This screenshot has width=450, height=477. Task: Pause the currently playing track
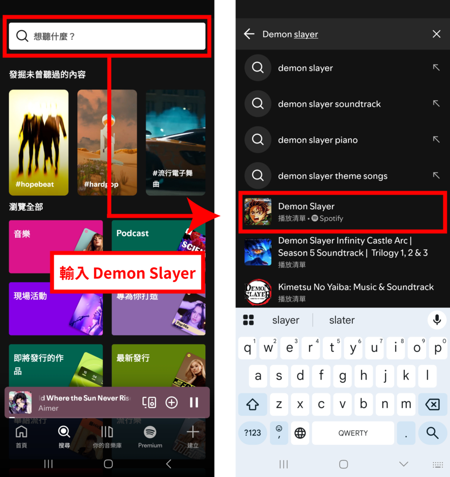point(194,402)
